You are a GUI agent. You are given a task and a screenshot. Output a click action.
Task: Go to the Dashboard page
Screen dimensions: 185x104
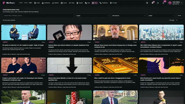(x=46, y=3)
